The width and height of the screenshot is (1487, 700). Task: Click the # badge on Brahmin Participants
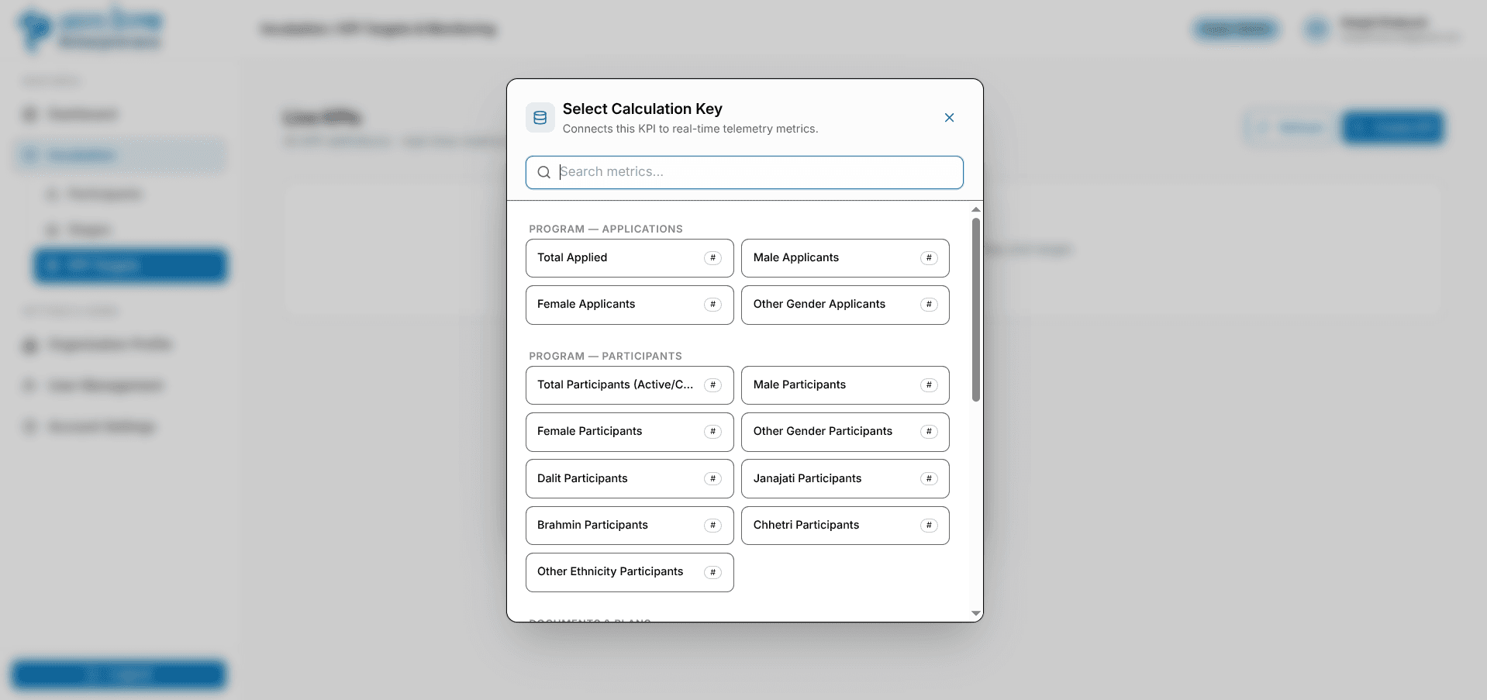pyautogui.click(x=712, y=526)
